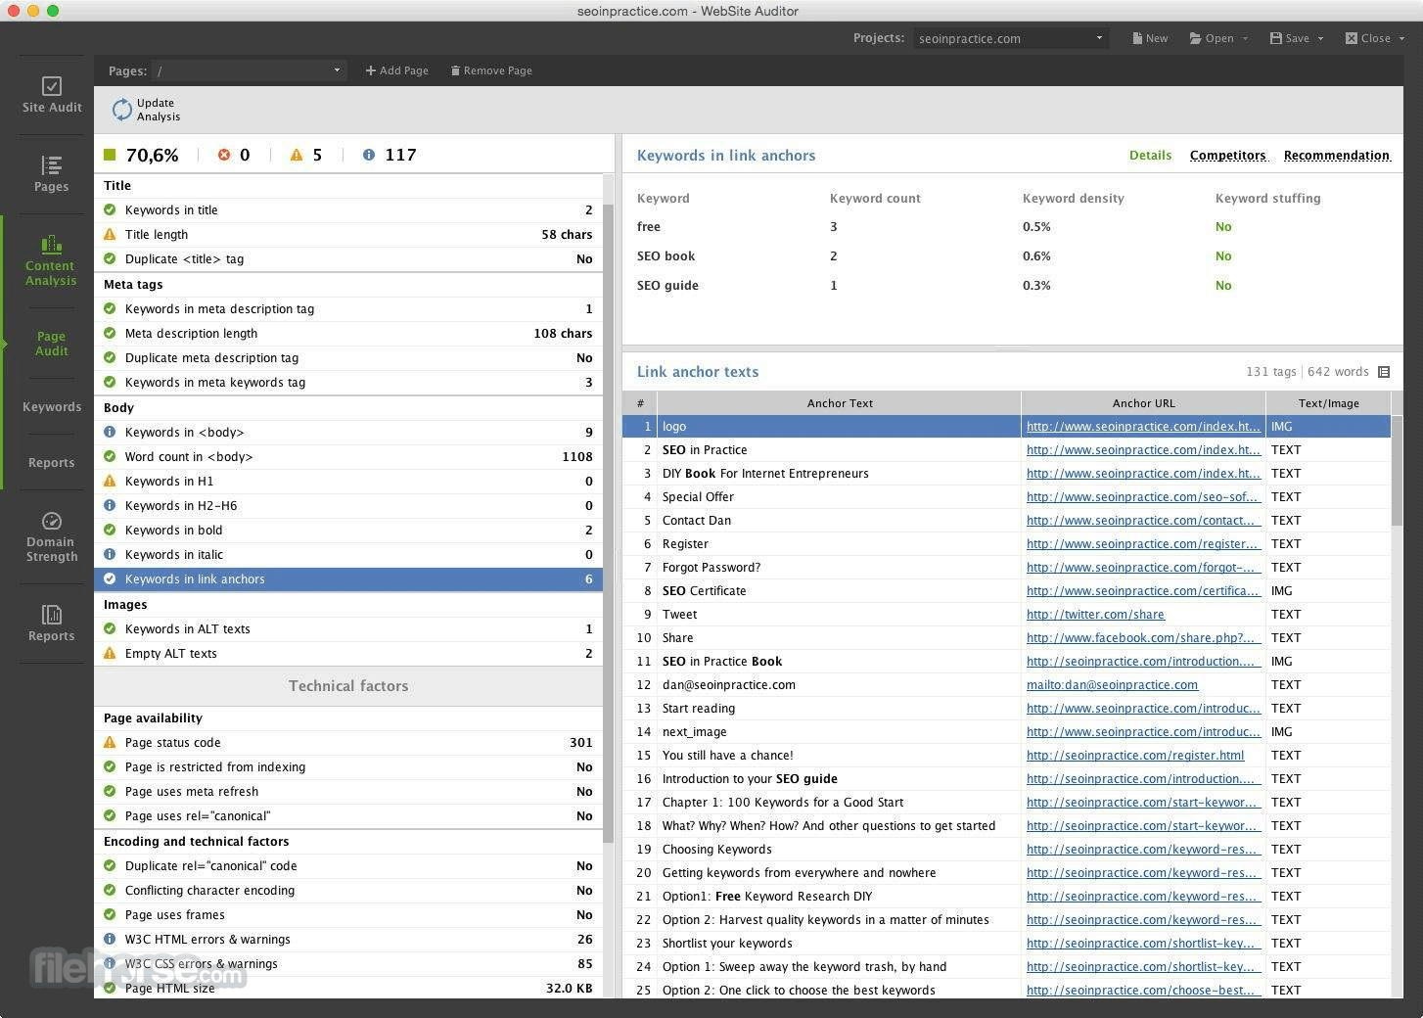The height and width of the screenshot is (1018, 1423).
Task: Open the twitter.com/share anchor URL
Action: coord(1095,615)
